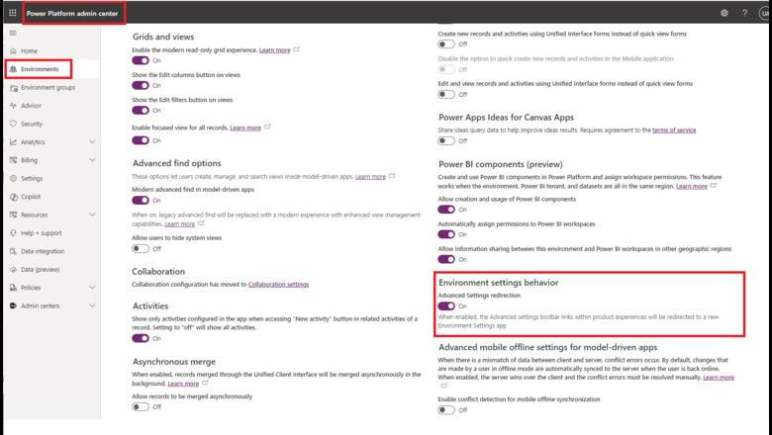Open the external link icon beside Asynchronous merge Learn more
772x435 pixels.
point(205,383)
